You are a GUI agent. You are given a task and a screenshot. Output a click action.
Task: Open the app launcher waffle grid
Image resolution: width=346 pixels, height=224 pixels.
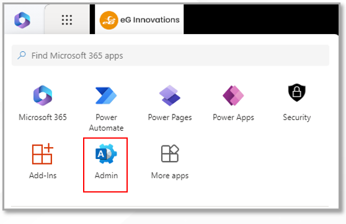(x=66, y=20)
